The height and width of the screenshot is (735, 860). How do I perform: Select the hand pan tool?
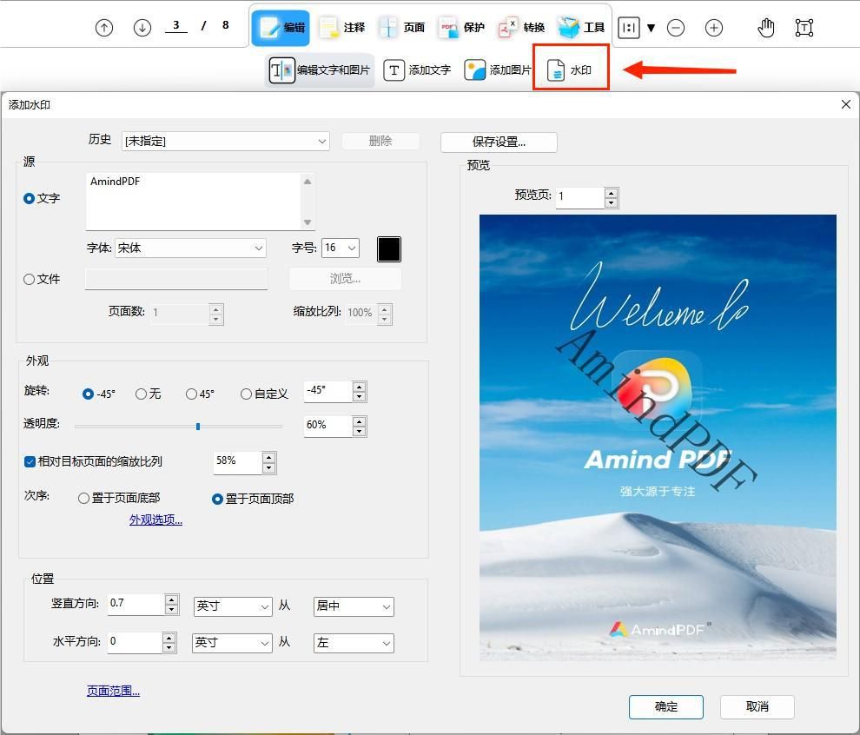point(766,28)
